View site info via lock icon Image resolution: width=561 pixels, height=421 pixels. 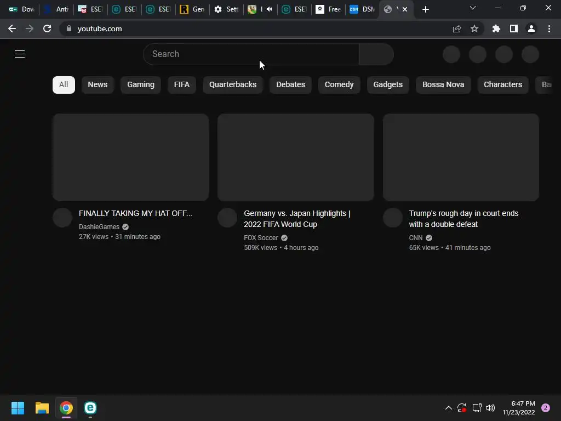coord(69,29)
